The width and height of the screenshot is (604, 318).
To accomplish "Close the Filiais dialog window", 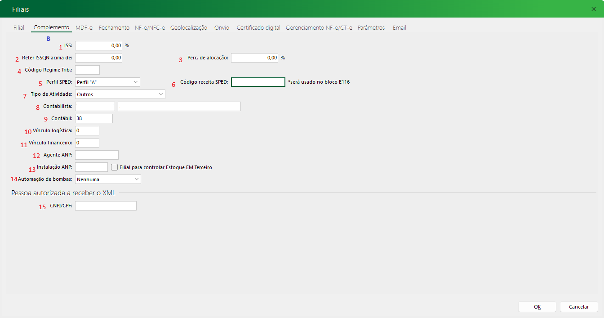I will (593, 9).
